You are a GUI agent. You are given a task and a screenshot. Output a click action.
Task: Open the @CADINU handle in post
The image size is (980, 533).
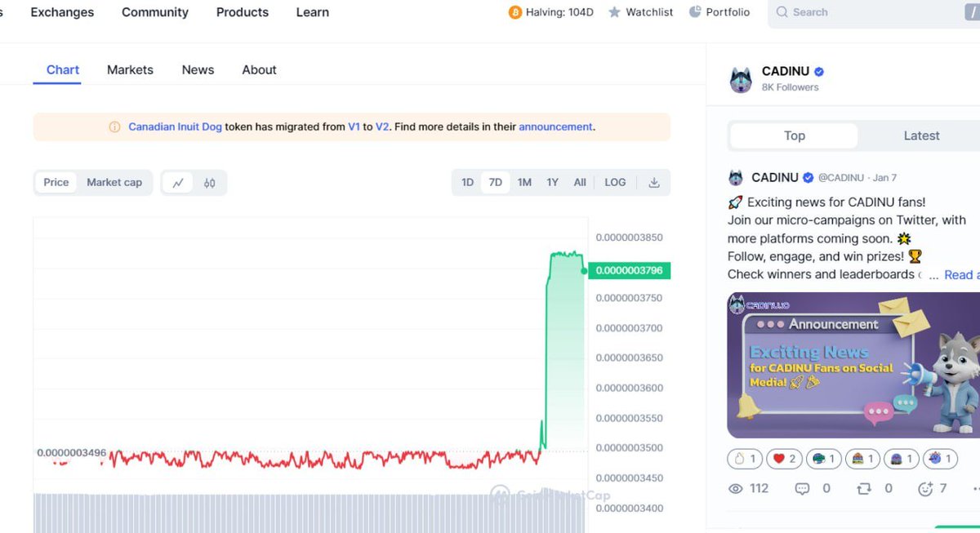pyautogui.click(x=842, y=177)
